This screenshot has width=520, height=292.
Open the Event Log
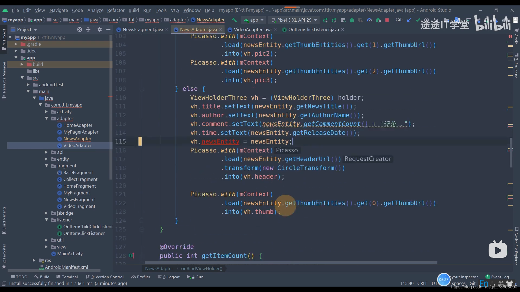pyautogui.click(x=497, y=277)
